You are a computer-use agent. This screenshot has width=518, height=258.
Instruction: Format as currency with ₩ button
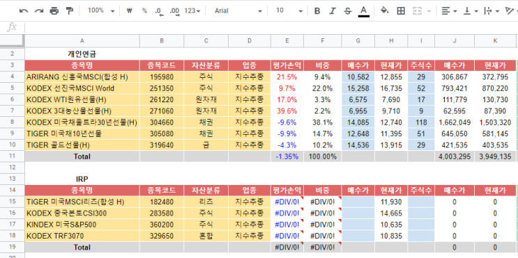pos(130,11)
